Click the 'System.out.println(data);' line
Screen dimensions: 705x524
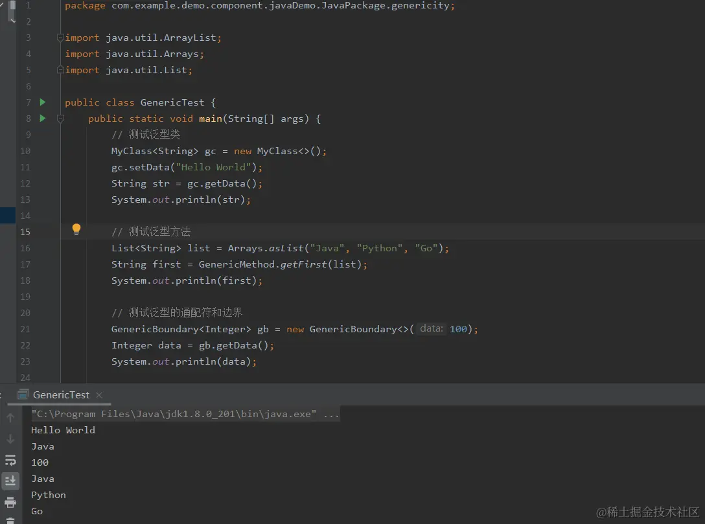pyautogui.click(x=184, y=361)
